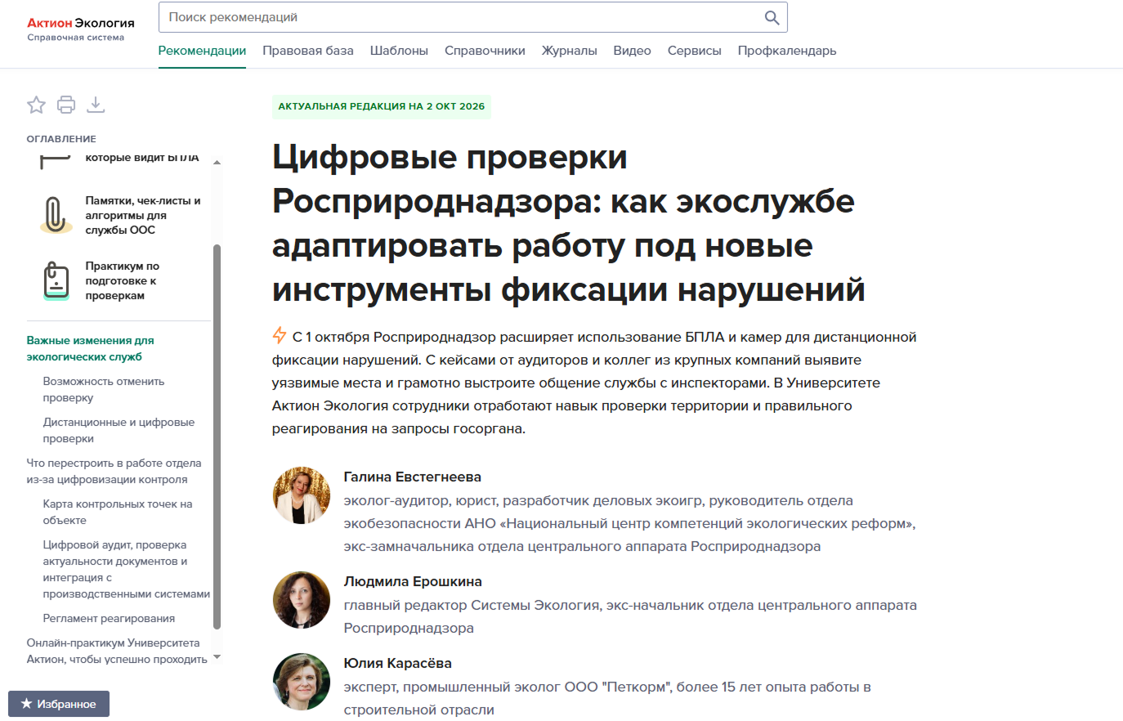Switch to the Видео tab

click(632, 51)
